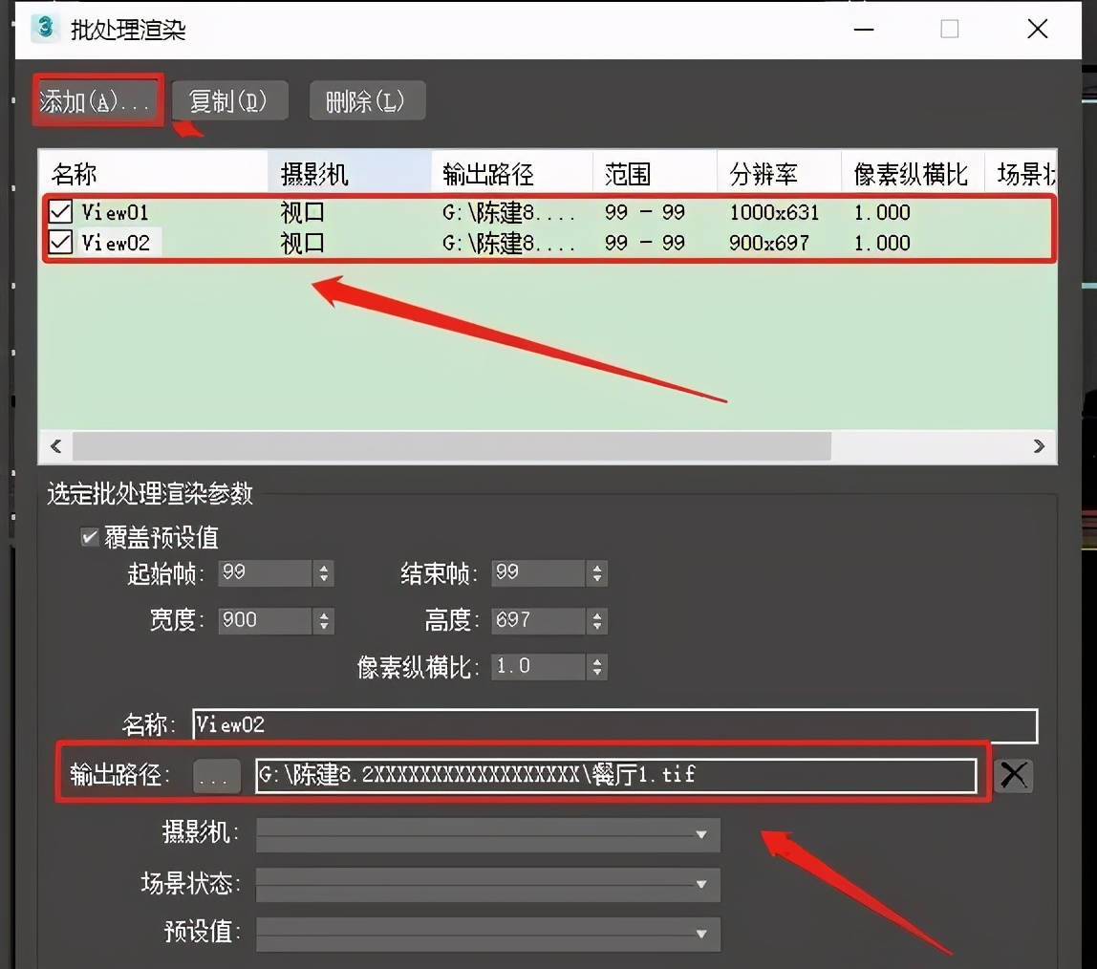Click the right arrow of the horizontal scrollbar
Image resolution: width=1097 pixels, height=969 pixels.
pyautogui.click(x=1040, y=445)
